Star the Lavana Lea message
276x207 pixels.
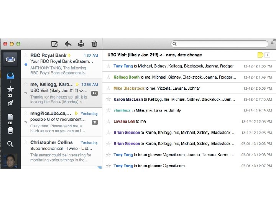coord(108,121)
